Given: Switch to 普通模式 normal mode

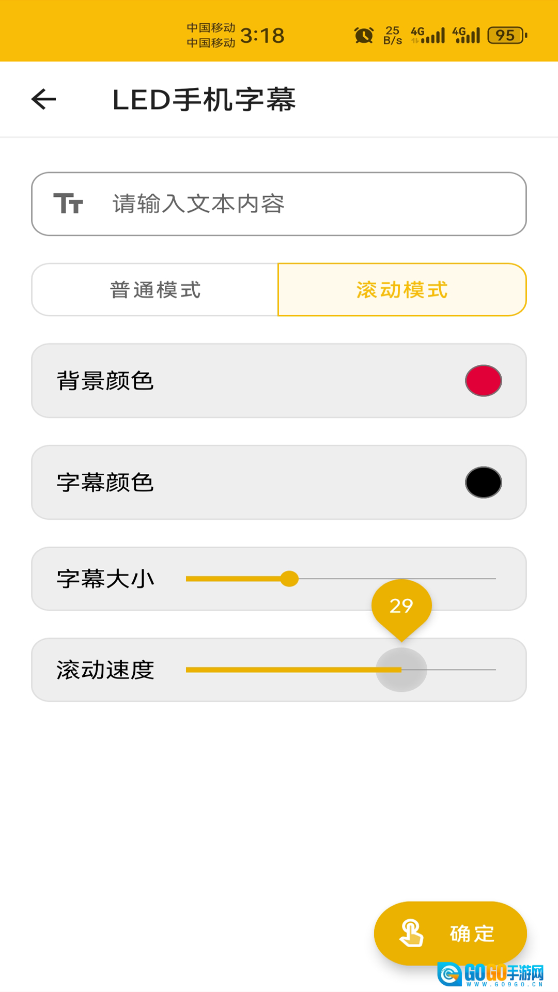Looking at the screenshot, I should pos(155,290).
